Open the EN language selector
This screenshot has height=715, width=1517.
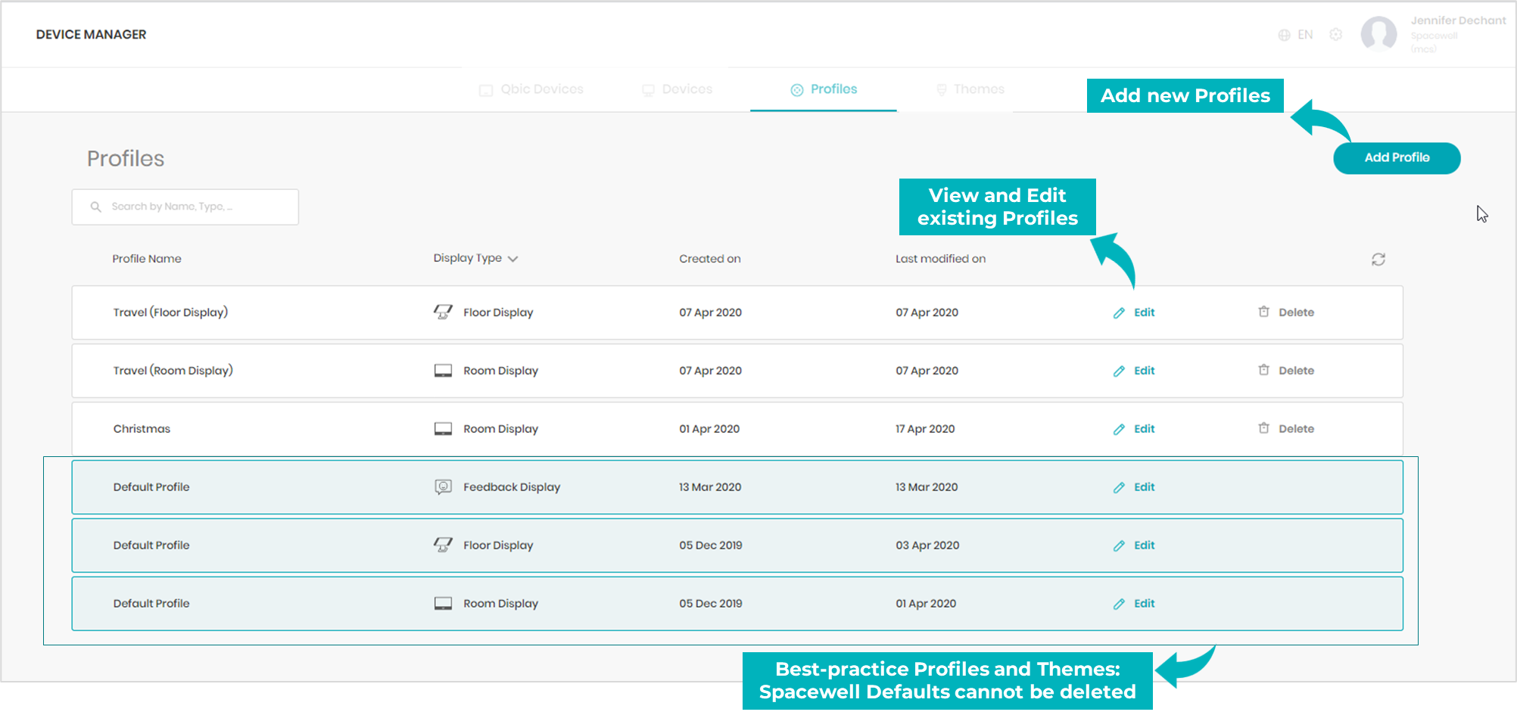1305,35
